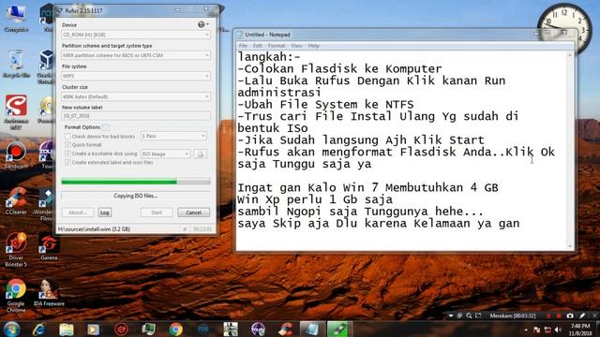Screen dimensions: 600x337
Task: Open Notepad File menu
Action: tap(243, 46)
